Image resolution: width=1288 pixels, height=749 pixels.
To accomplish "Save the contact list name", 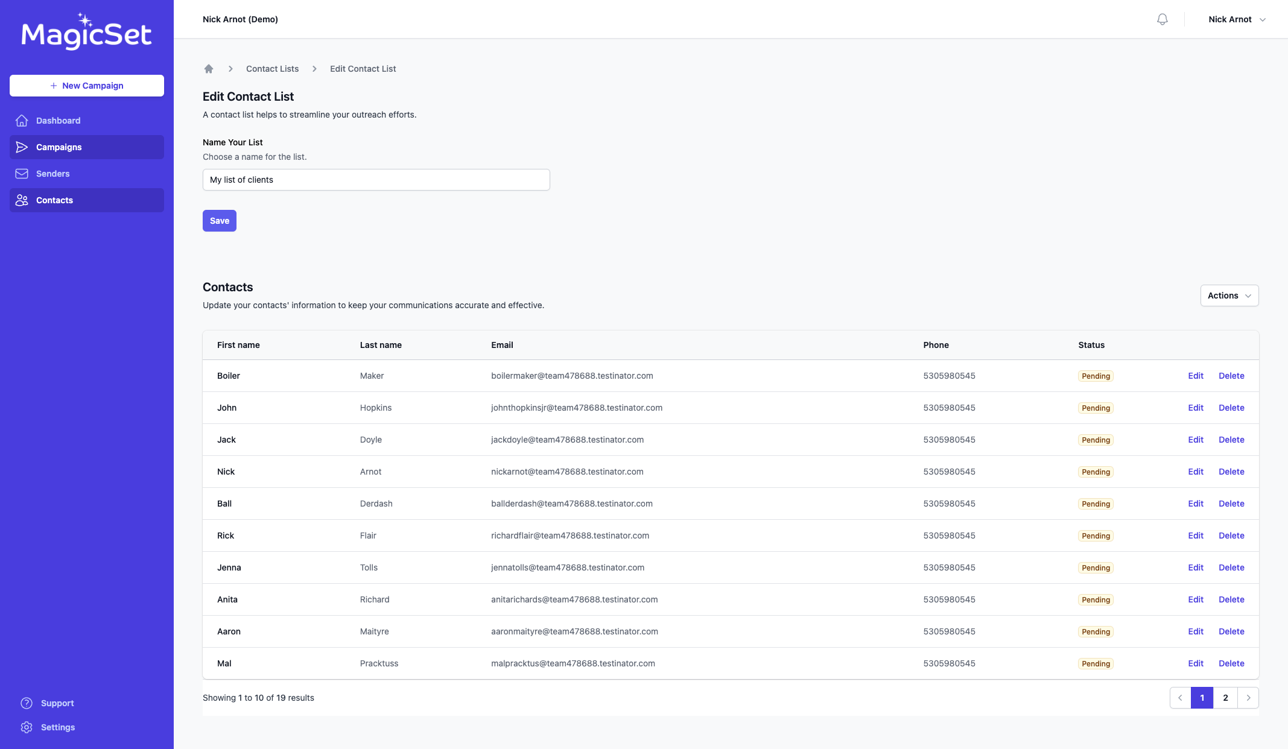I will coord(220,221).
